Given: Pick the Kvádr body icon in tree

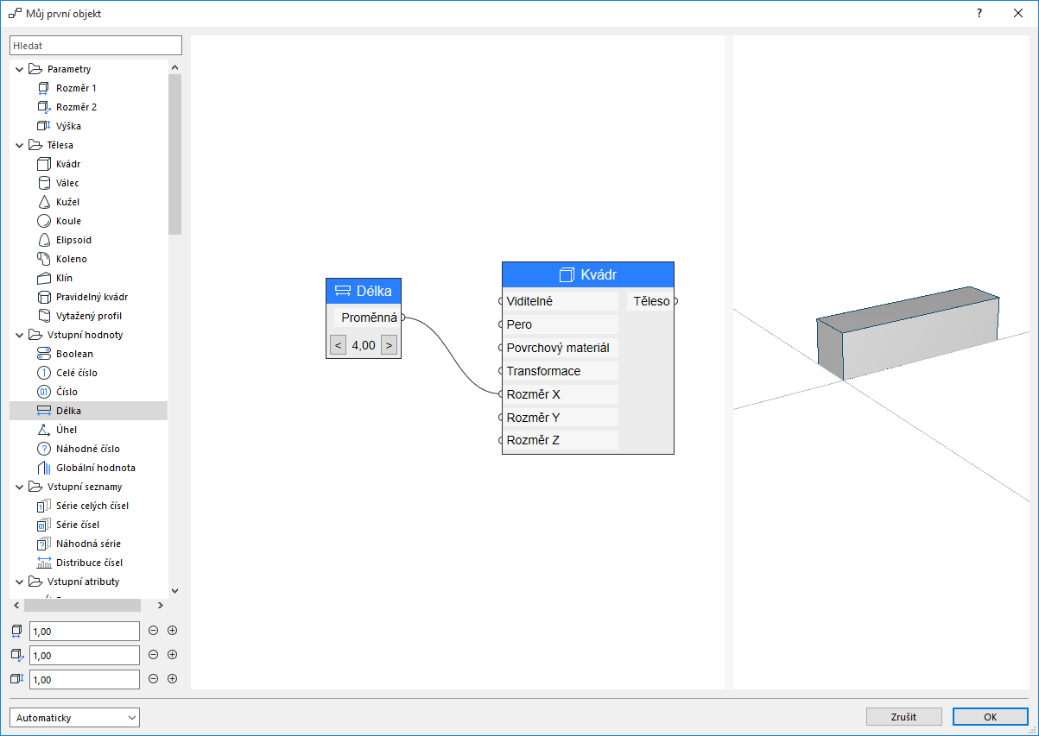Looking at the screenshot, I should click(44, 164).
